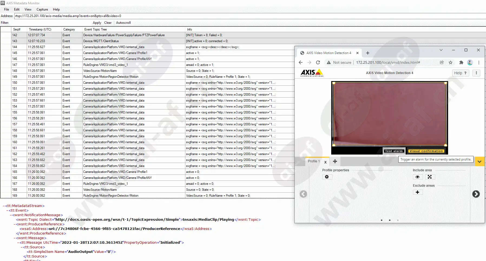This screenshot has width=486, height=261.
Task: Open the File menu
Action: click(6, 9)
